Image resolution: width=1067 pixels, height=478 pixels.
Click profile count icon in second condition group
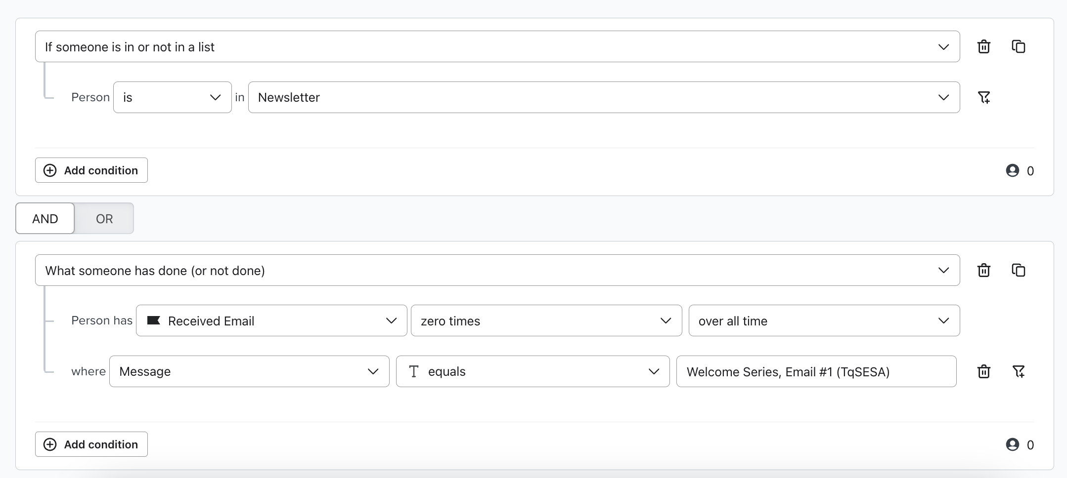[1012, 445]
